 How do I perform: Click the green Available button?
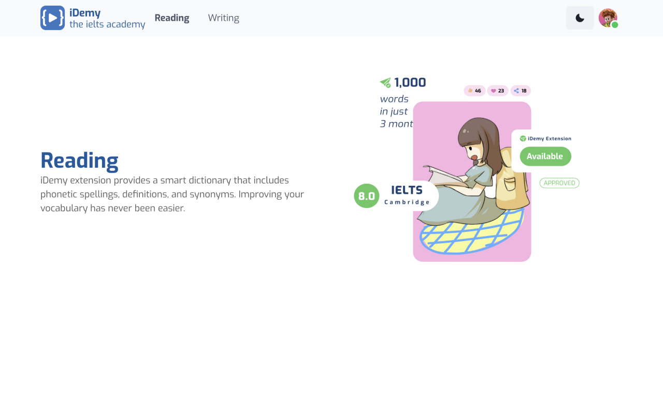pyautogui.click(x=545, y=156)
